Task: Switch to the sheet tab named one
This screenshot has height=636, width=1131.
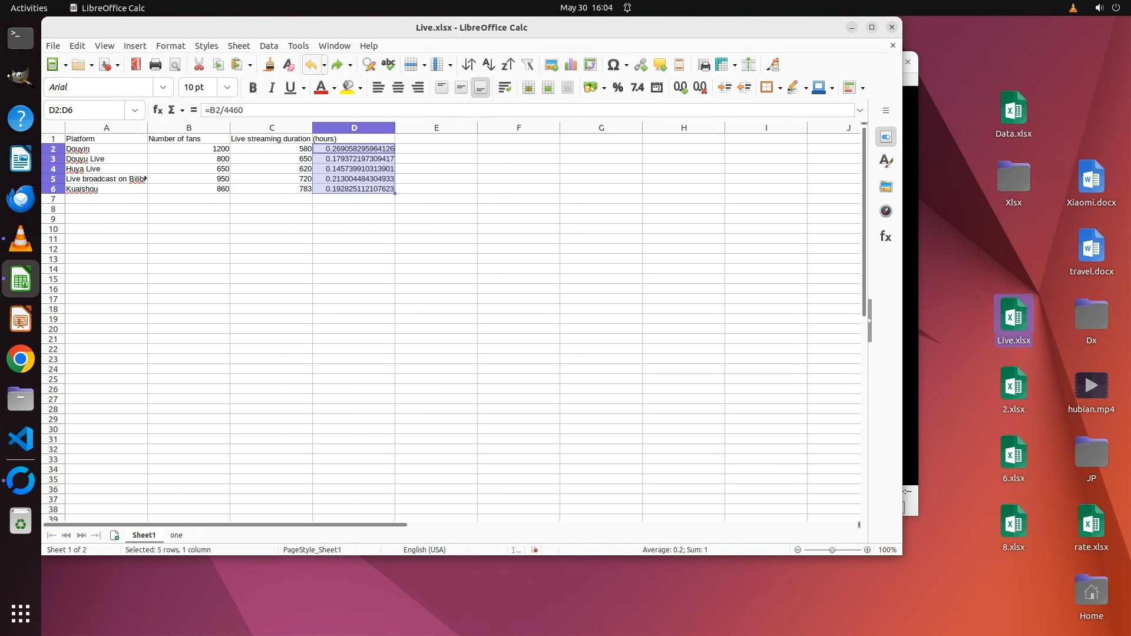Action: [x=176, y=535]
